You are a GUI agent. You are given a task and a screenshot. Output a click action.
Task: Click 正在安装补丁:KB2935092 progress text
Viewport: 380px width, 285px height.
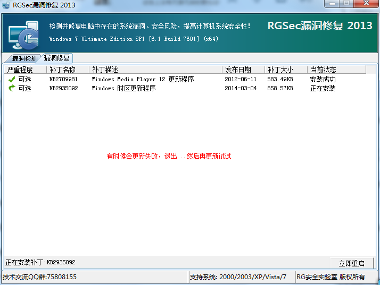(40, 262)
